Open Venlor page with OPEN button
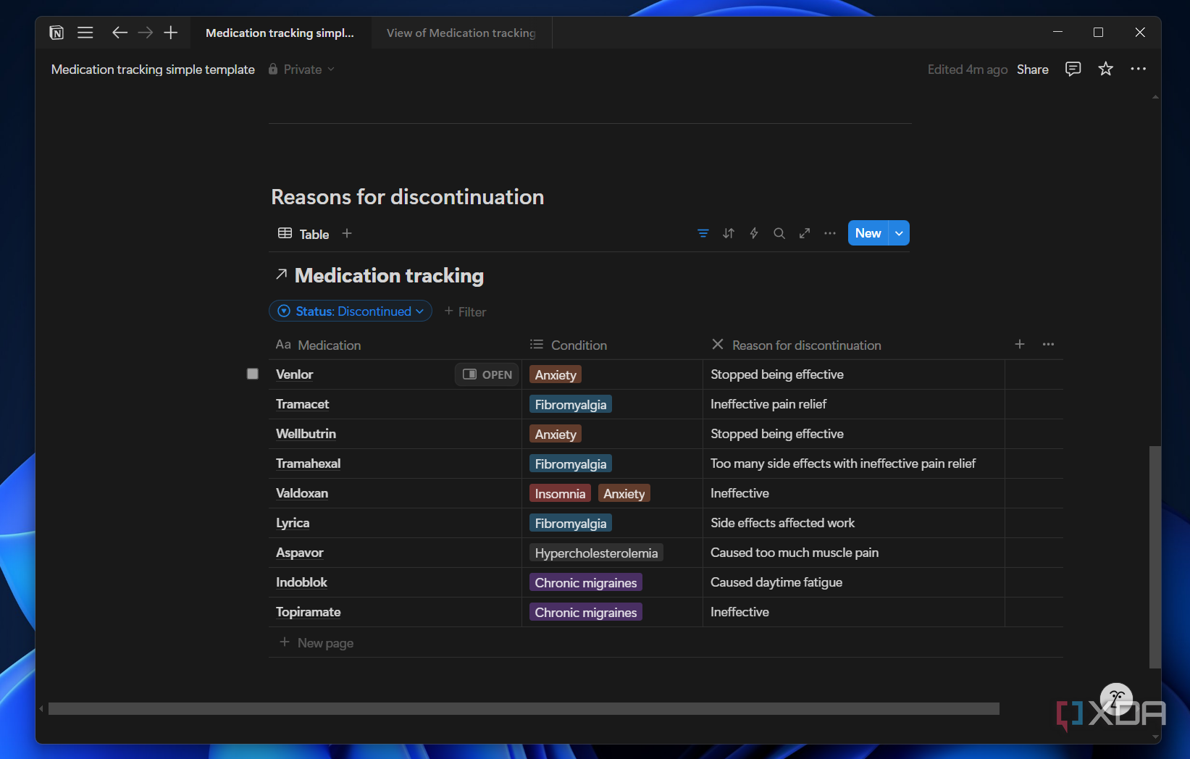Image resolution: width=1190 pixels, height=759 pixels. pyautogui.click(x=487, y=374)
